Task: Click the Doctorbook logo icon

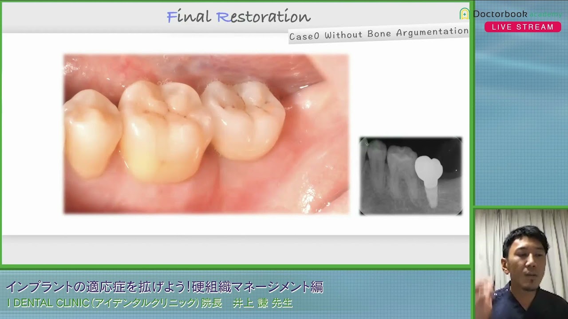Action: coord(465,14)
